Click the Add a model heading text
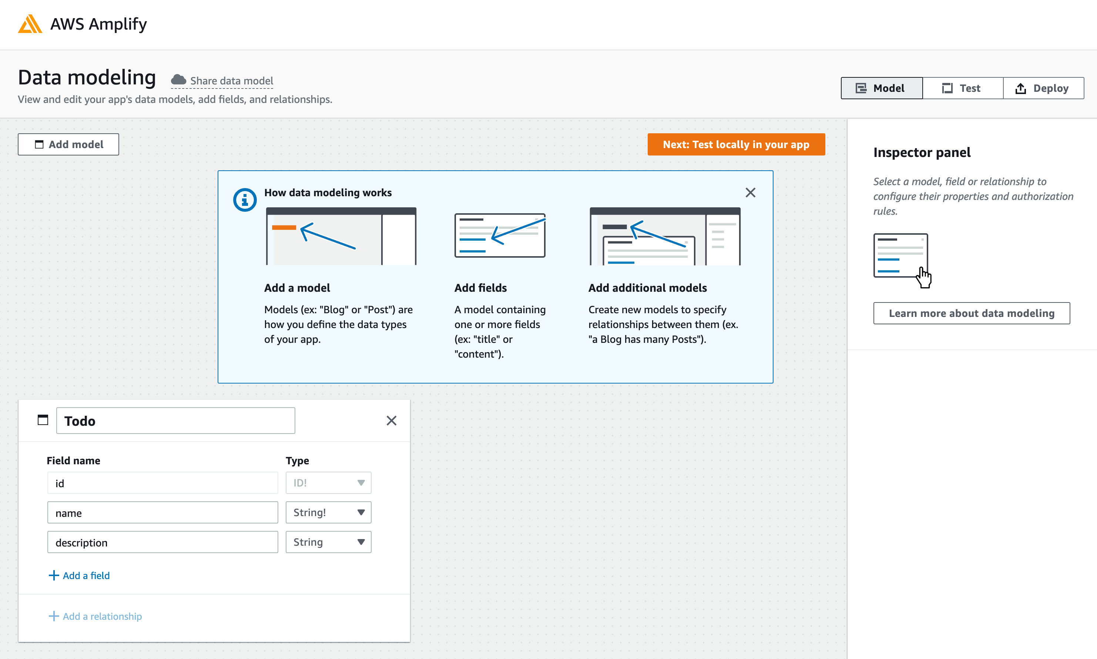1097x659 pixels. point(297,288)
